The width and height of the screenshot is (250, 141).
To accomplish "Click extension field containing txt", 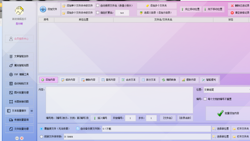I will (122, 13).
